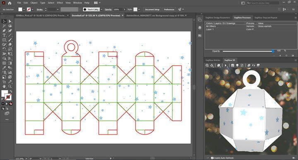Viewport: 298px width, 160px height.
Task: Open the zoom level dropdown at bottom
Action: [x=26, y=158]
